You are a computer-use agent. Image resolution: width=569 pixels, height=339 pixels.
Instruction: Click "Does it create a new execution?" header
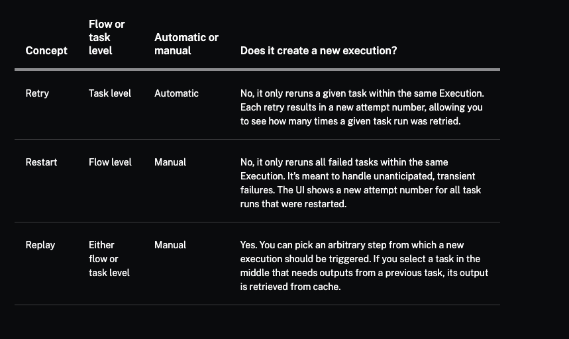[319, 50]
